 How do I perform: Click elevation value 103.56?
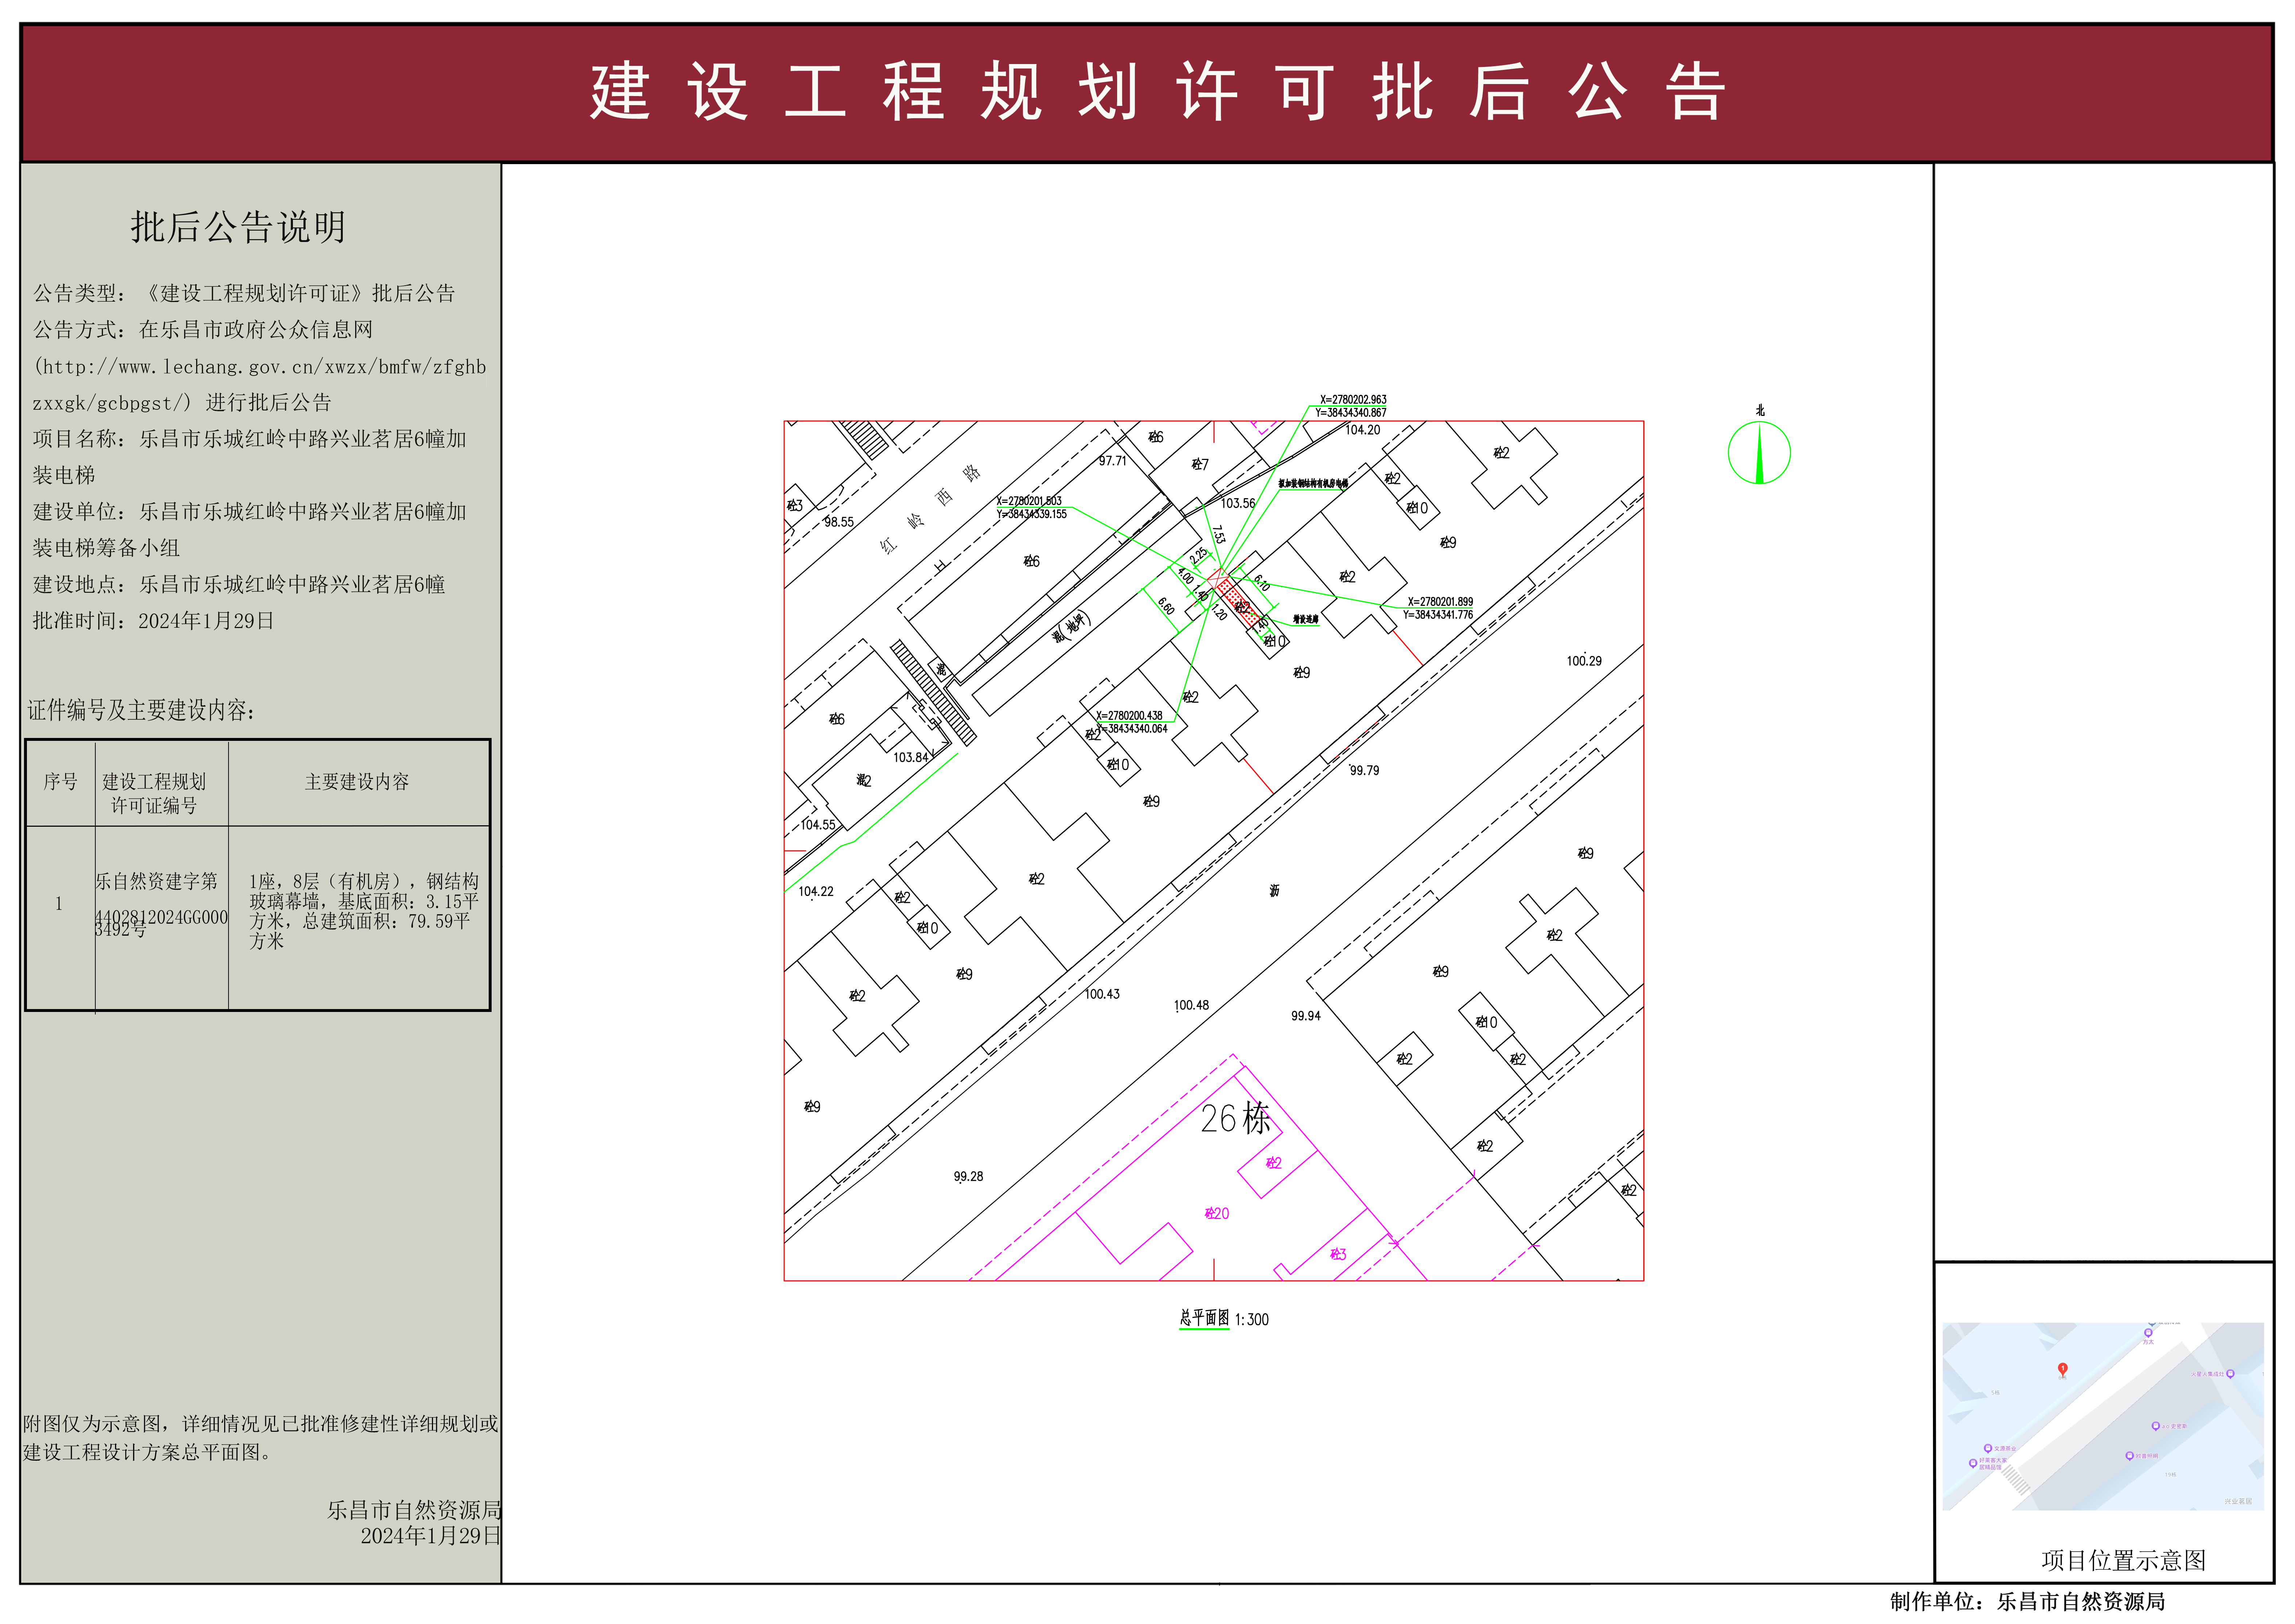pos(1238,504)
